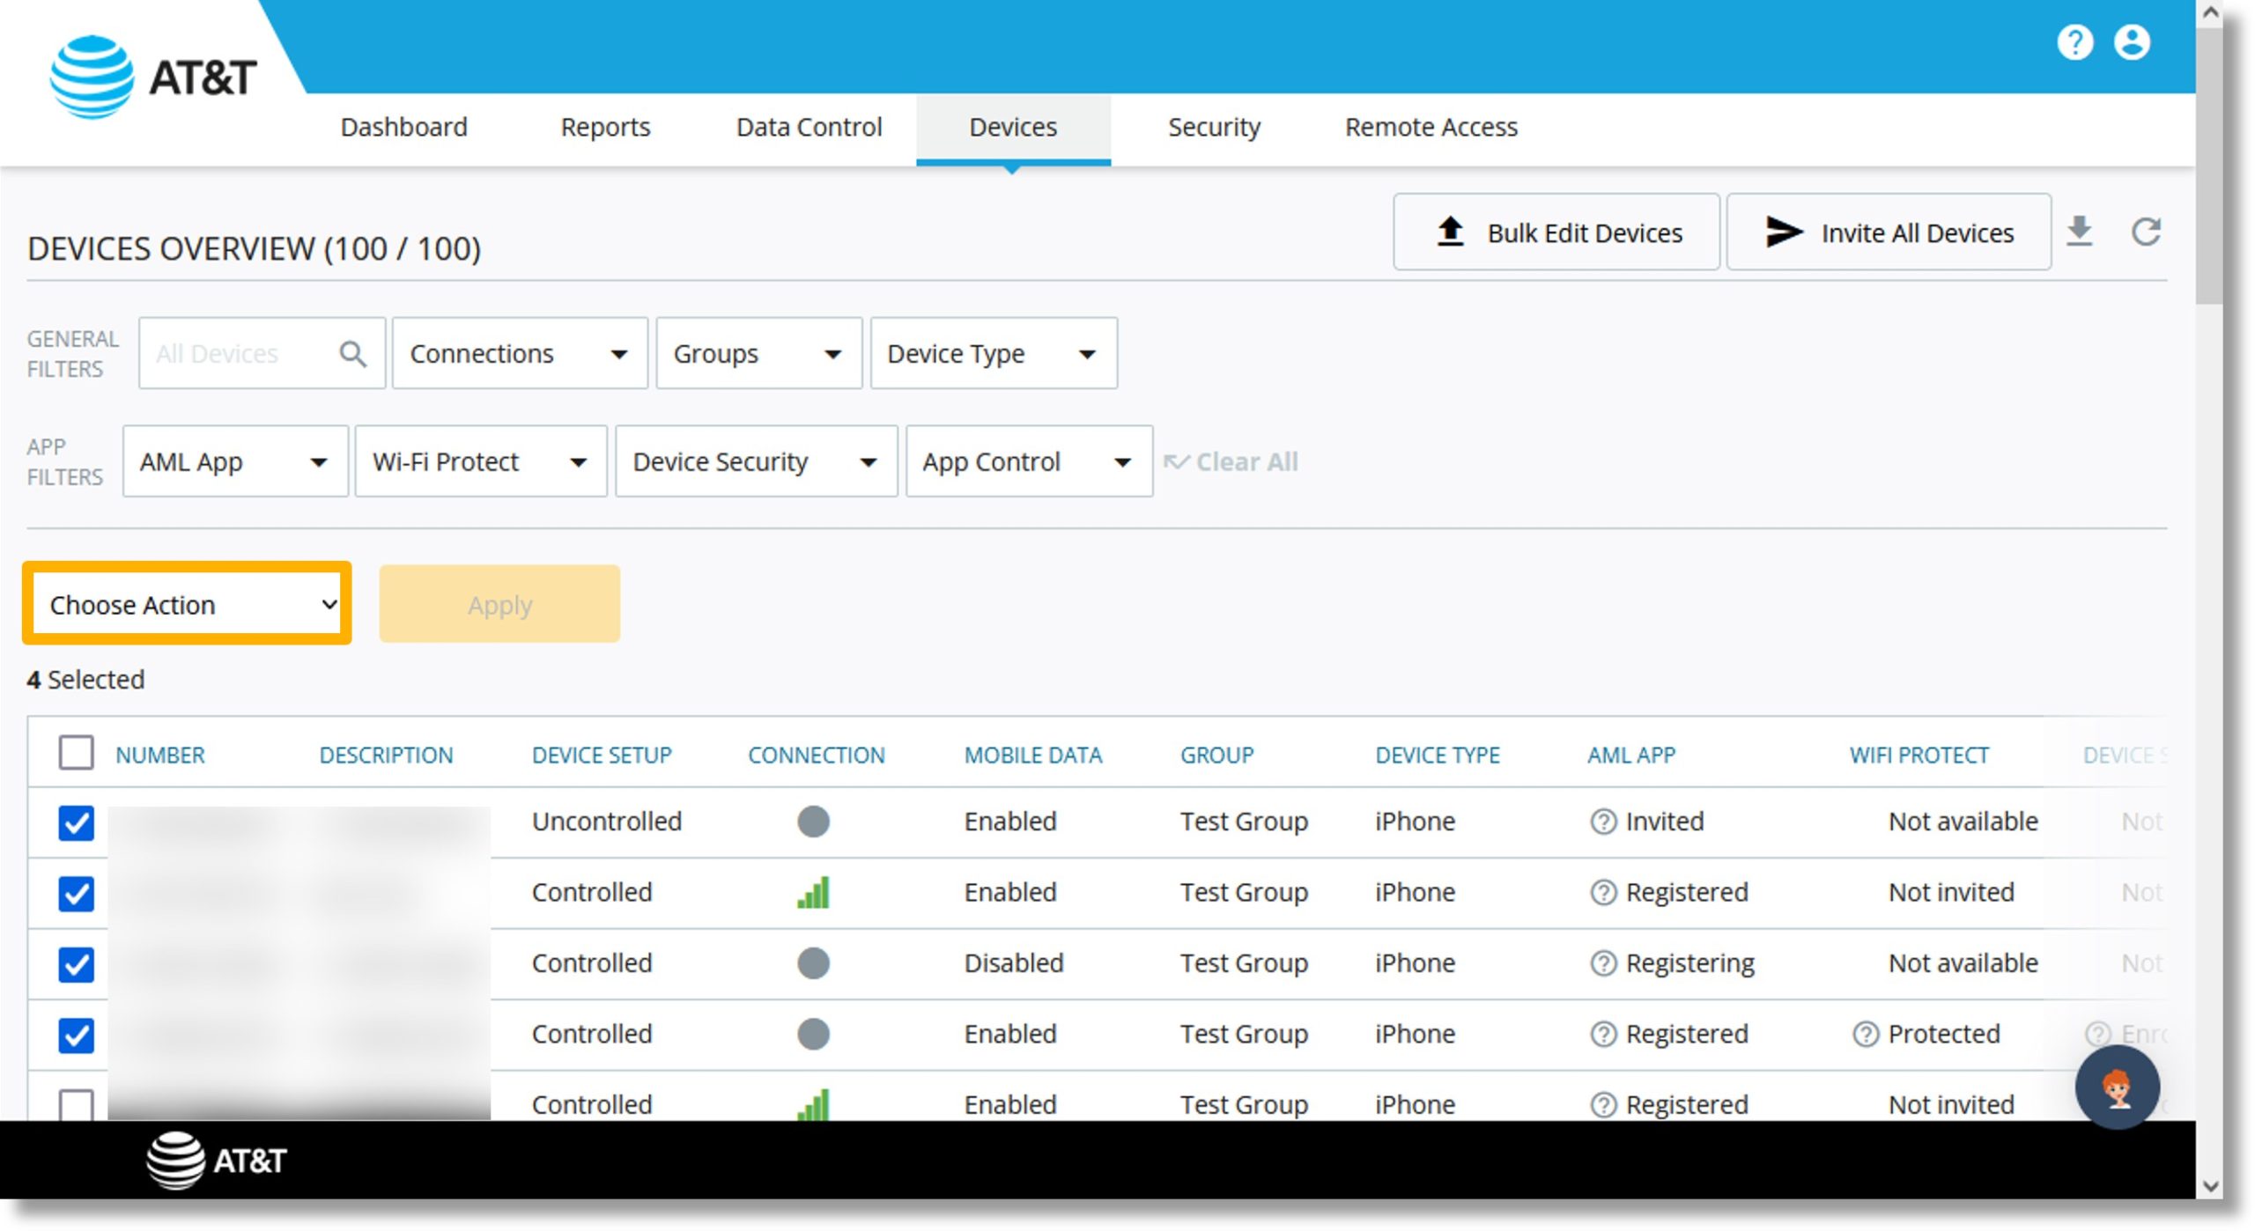Viewport: 2255px width, 1231px height.
Task: Sort by the GROUP column header
Action: coord(1216,755)
